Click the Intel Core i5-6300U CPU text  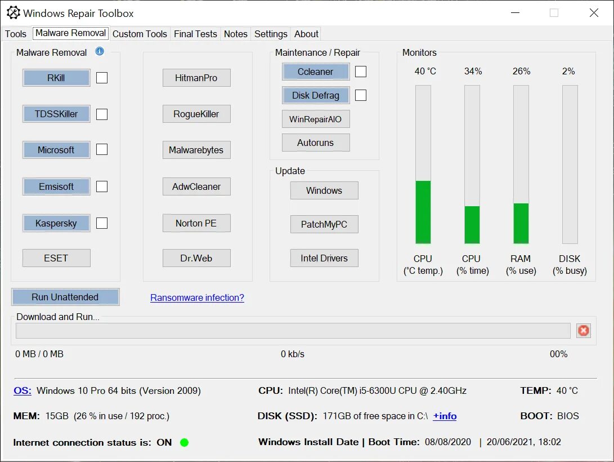(x=377, y=390)
